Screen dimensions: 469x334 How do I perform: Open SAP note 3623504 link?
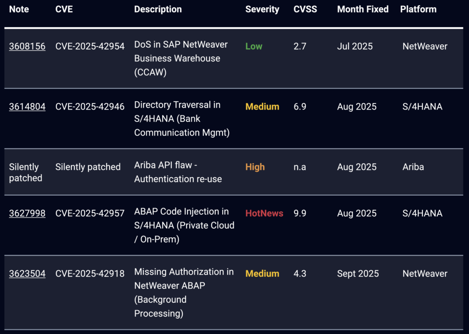(x=27, y=274)
